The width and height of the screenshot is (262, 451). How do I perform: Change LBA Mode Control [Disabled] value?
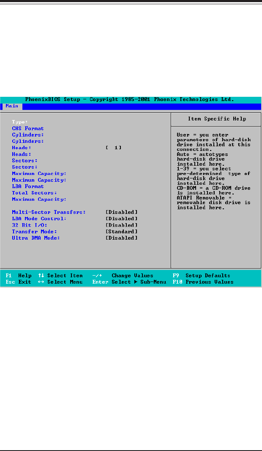point(122,219)
